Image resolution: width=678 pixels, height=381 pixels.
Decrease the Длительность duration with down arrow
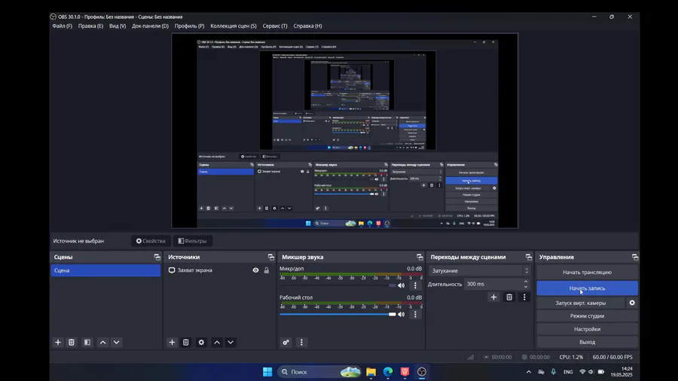coord(526,286)
